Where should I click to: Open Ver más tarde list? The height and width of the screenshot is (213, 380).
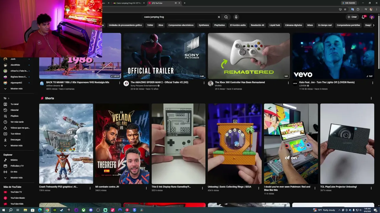pos(17,122)
